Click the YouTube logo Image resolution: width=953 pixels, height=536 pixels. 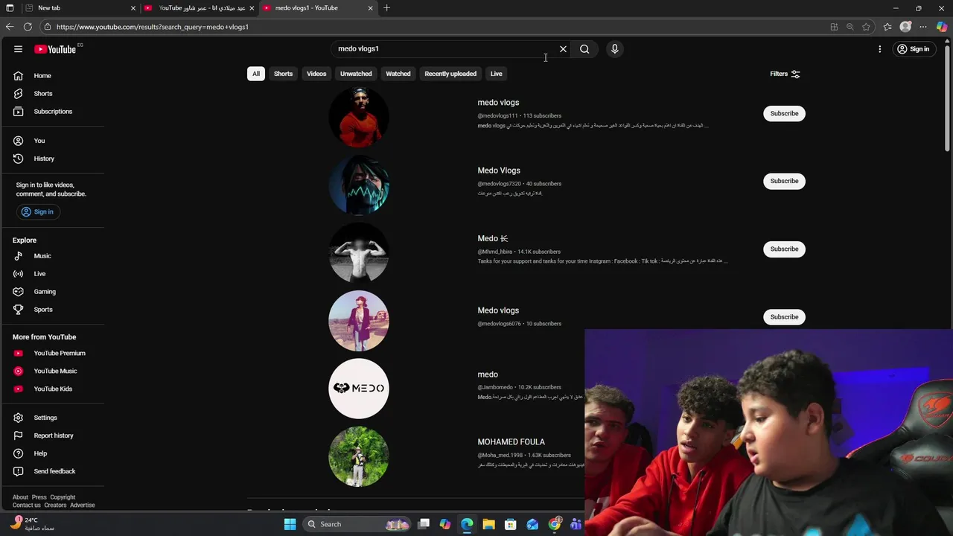(x=56, y=49)
